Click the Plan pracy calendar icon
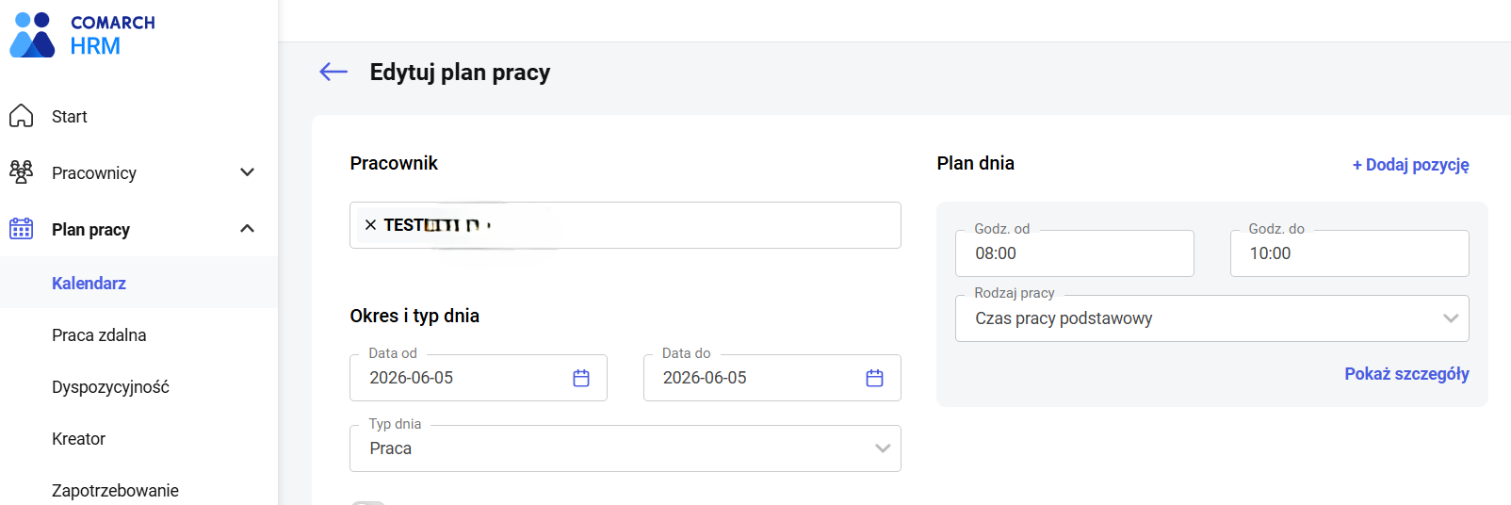Screen dimensions: 1511x505 (x=21, y=229)
